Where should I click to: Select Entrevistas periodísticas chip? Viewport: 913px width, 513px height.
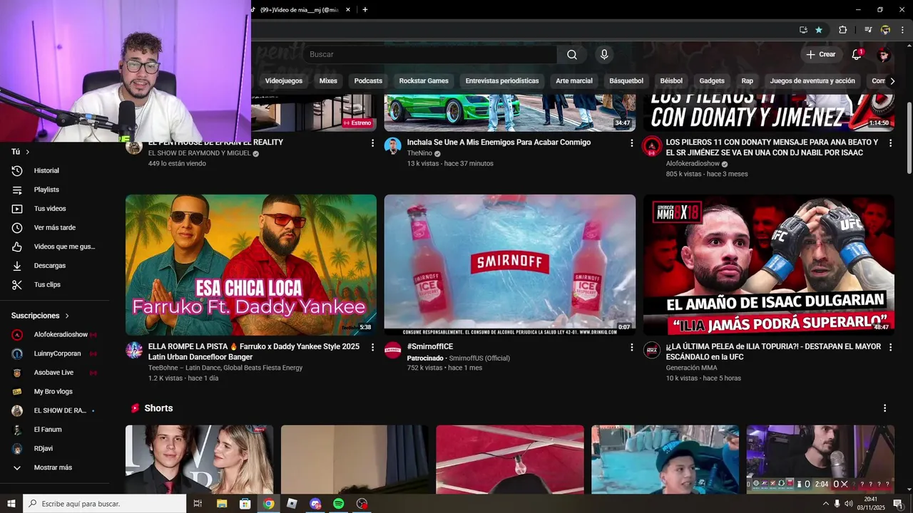click(x=502, y=81)
